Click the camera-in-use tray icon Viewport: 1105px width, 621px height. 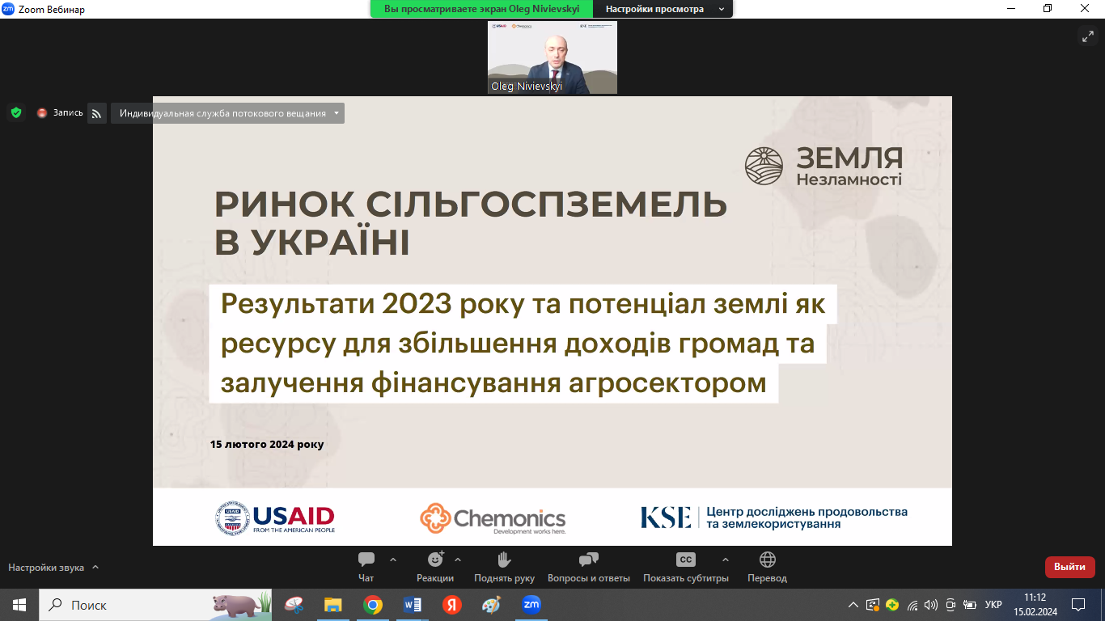pos(950,605)
